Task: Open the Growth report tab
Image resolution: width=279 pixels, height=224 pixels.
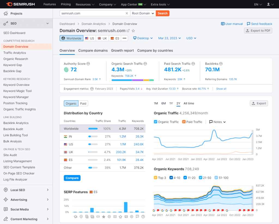Action: pyautogui.click(x=122, y=51)
